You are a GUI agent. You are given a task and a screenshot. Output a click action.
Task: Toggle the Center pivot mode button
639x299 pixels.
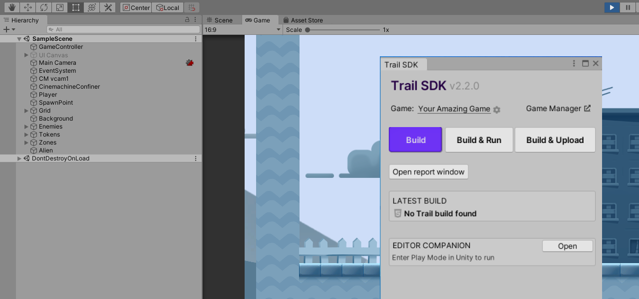pos(136,7)
